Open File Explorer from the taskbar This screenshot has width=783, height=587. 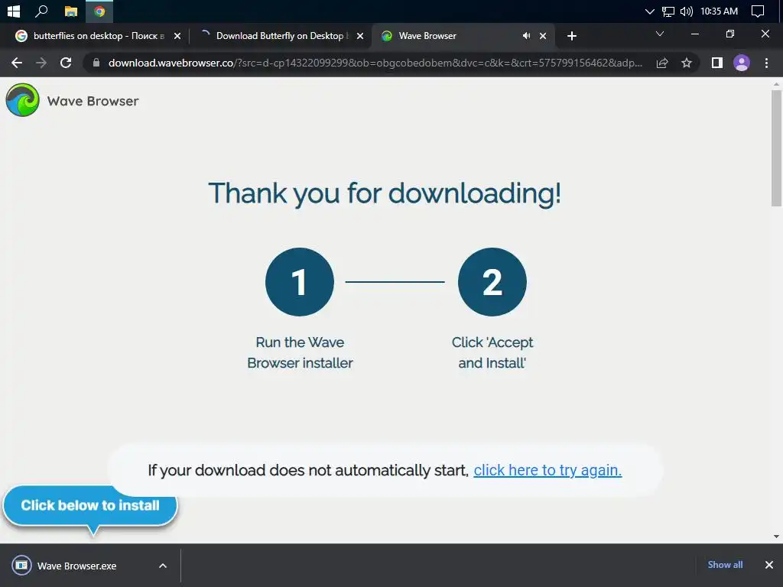click(71, 11)
